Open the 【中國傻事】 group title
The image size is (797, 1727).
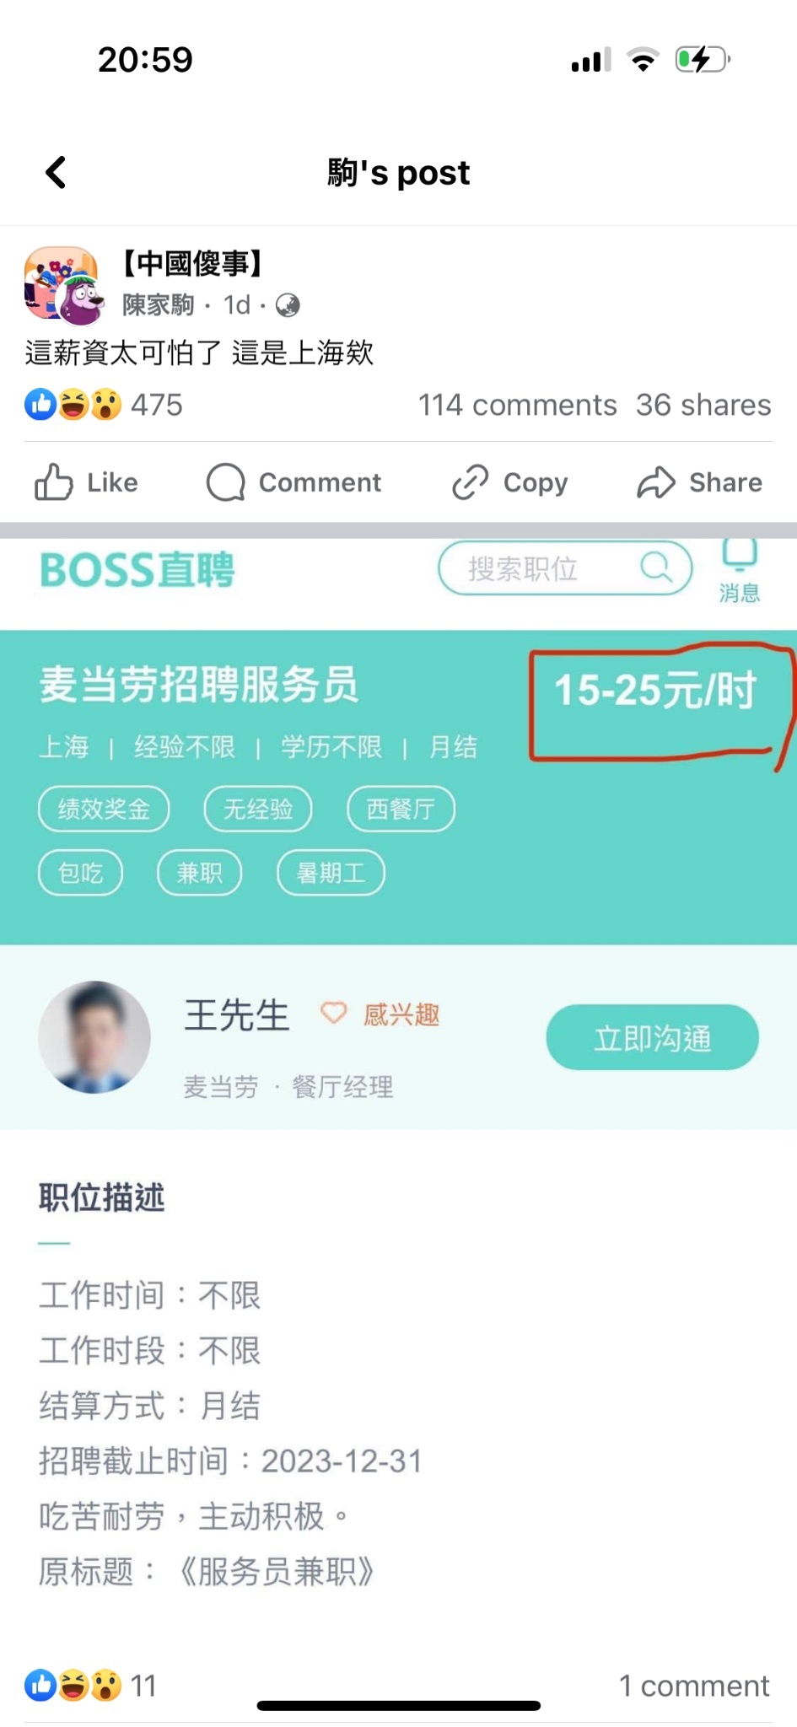(192, 264)
